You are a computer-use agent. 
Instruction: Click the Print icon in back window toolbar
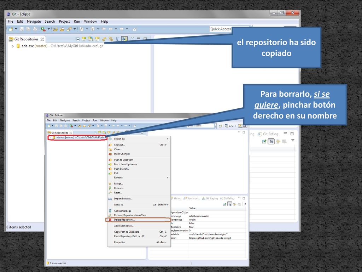coord(35,29)
